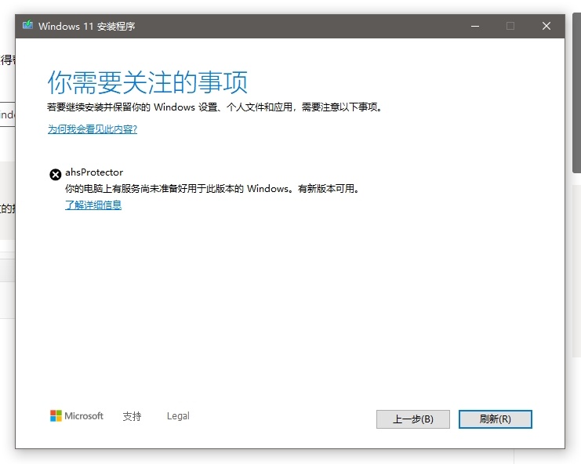Image resolution: width=581 pixels, height=464 pixels.
Task: Open the 了解详细信息 link
Action: tap(93, 205)
